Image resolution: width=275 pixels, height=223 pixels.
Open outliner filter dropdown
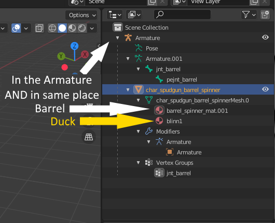[x=249, y=15]
